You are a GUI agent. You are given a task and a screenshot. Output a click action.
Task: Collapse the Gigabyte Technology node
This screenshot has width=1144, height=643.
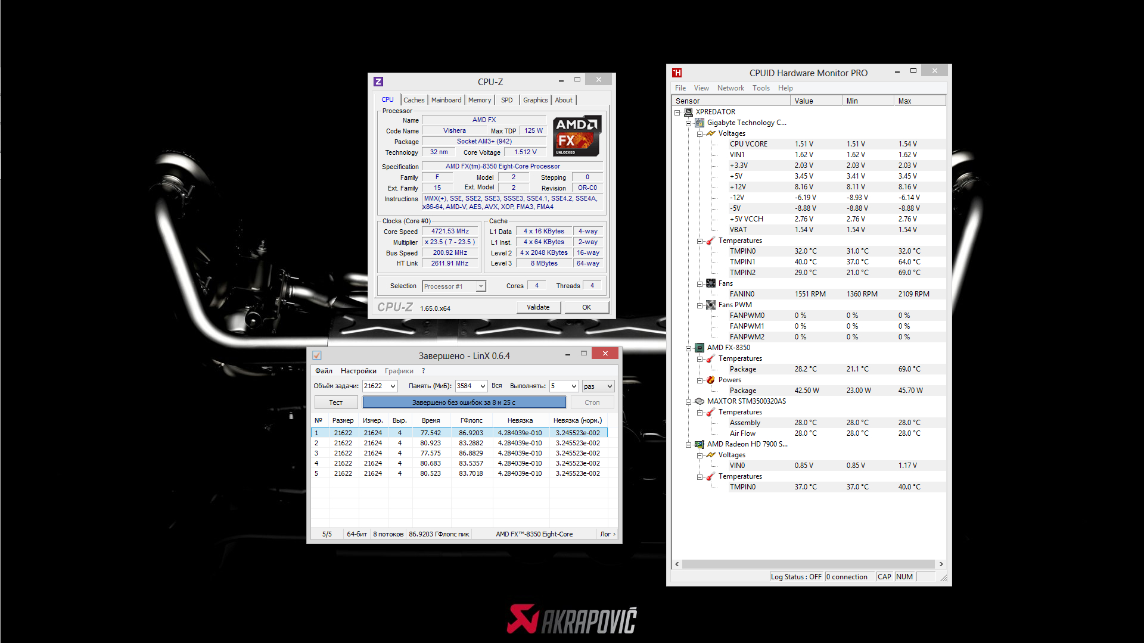click(x=689, y=123)
